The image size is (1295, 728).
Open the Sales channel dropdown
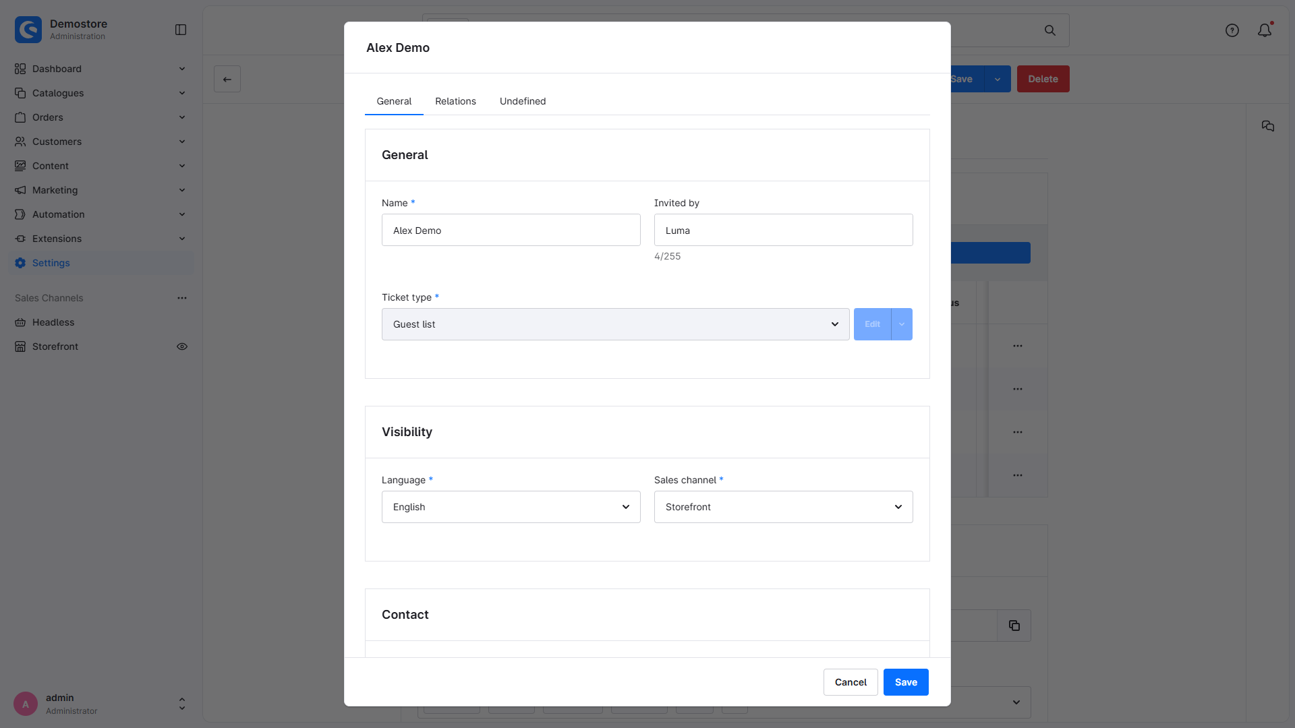pos(783,507)
